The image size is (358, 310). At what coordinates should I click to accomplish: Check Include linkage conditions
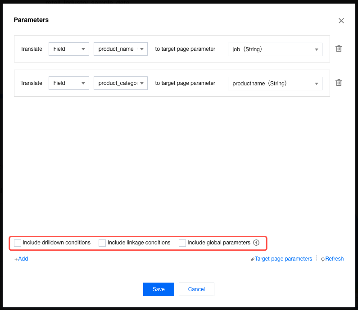(102, 243)
